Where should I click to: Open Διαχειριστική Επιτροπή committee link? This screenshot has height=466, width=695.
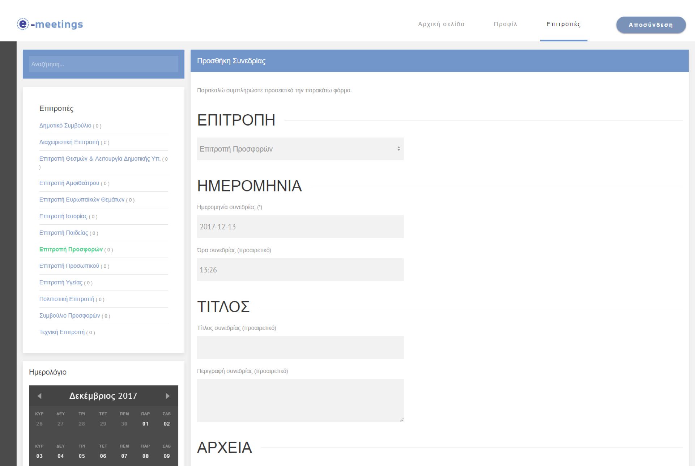pyautogui.click(x=69, y=142)
